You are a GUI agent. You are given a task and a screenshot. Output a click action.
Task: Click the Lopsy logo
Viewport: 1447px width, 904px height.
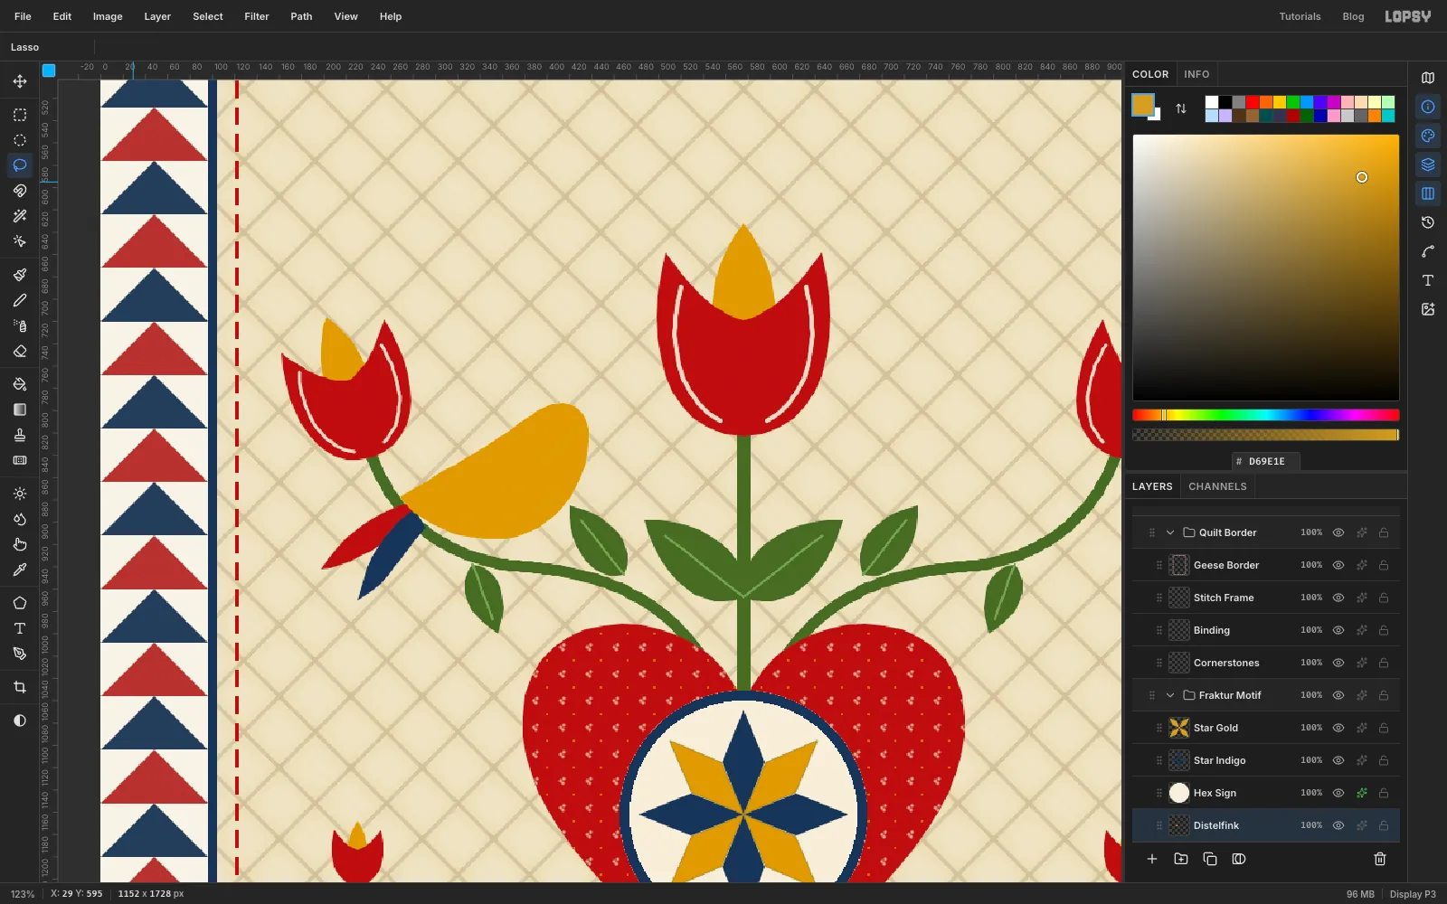click(1408, 16)
